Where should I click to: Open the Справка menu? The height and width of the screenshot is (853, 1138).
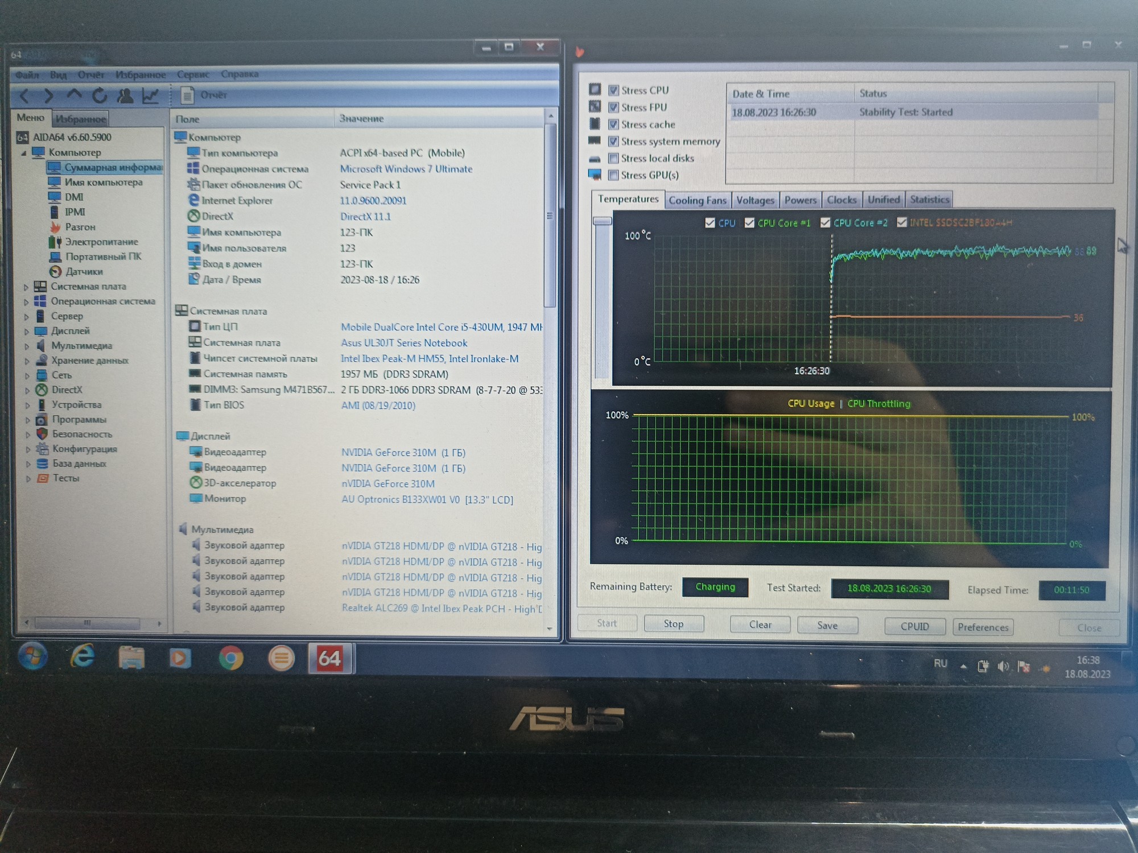(240, 74)
